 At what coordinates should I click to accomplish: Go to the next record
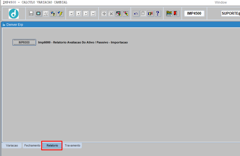click(x=86, y=14)
